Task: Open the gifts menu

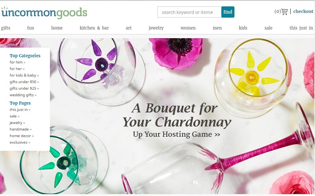Action: (5, 28)
